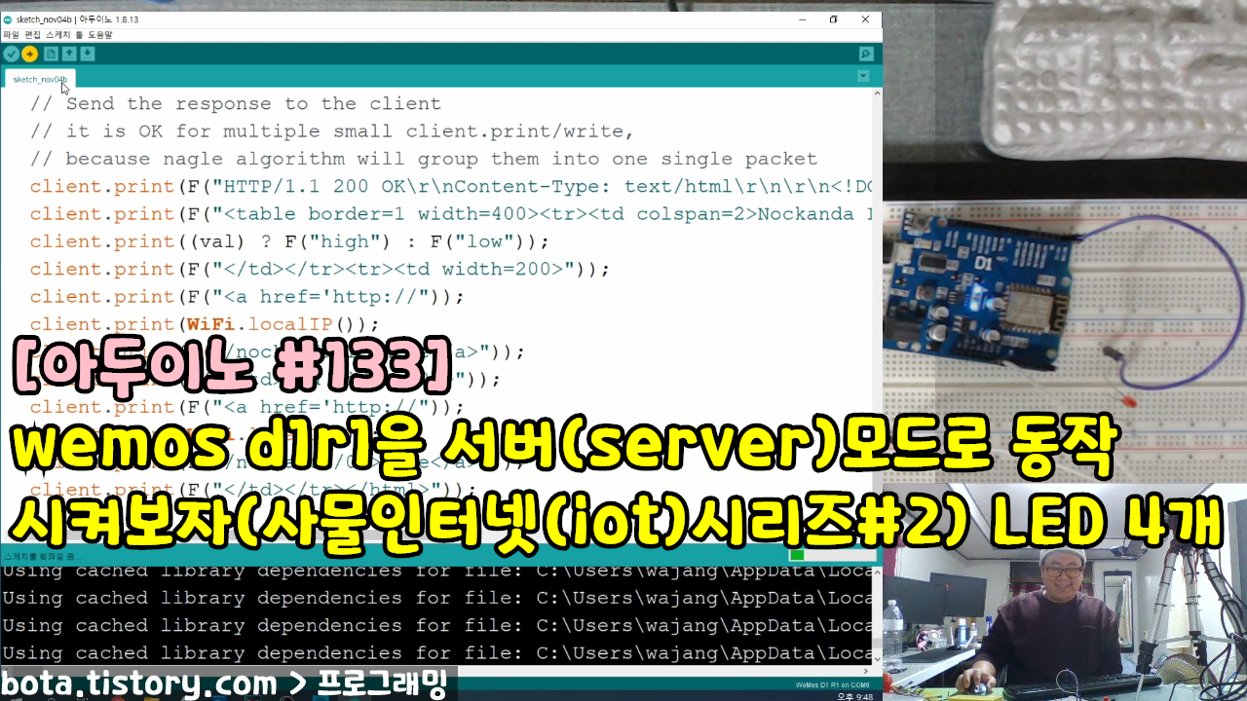Create a new sketch with New icon
Viewport: 1247px width, 701px height.
52,55
